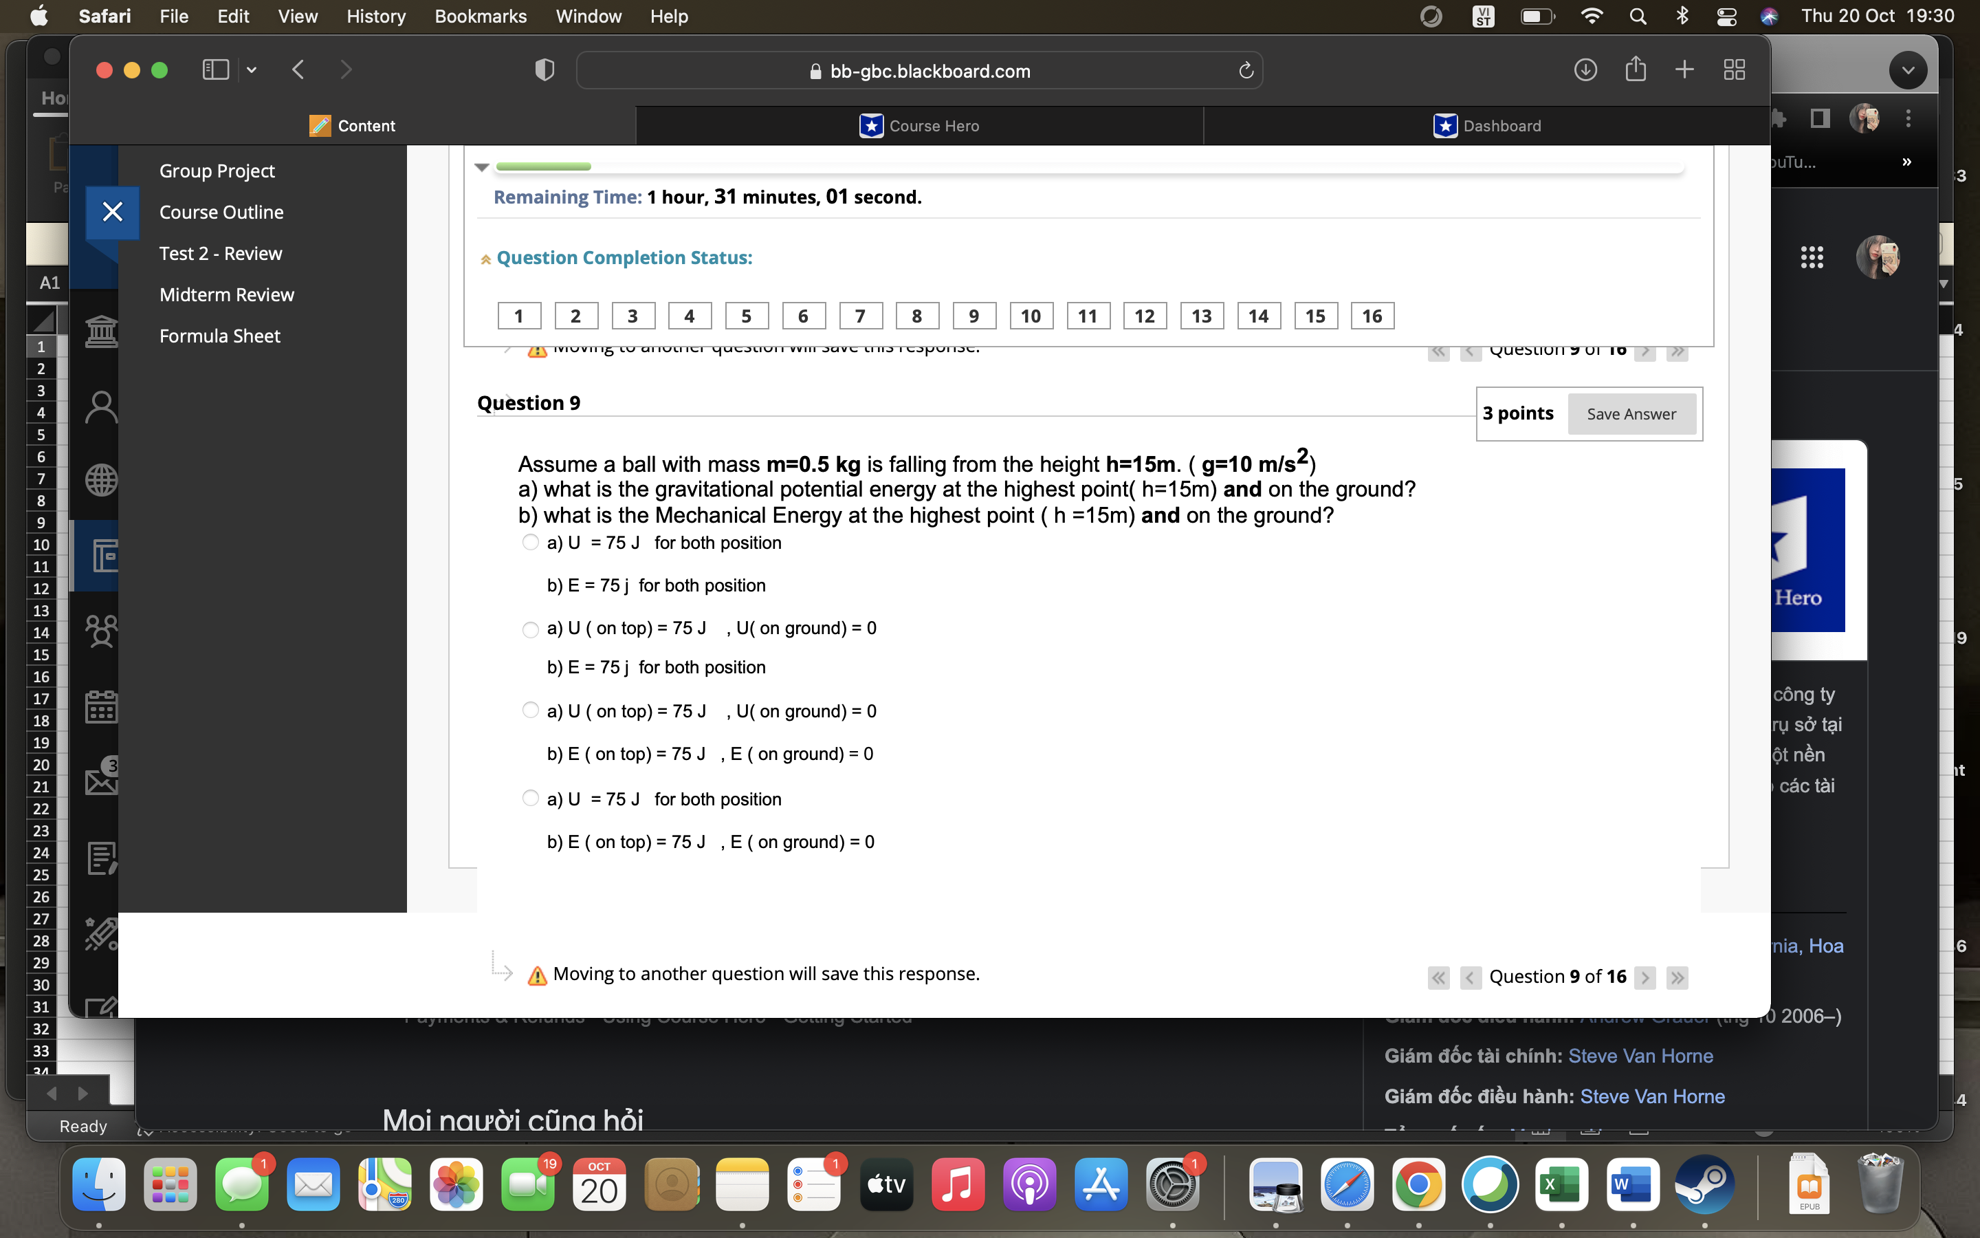
Task: Click the quiz progress bar above Remaining Time
Action: 544,166
